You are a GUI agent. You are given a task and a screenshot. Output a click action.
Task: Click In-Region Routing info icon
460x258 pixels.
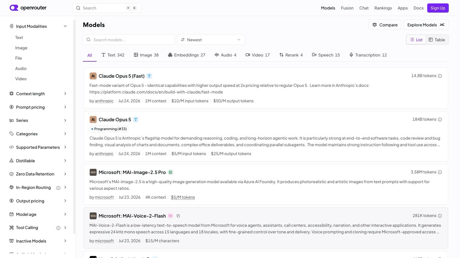[x=58, y=188]
